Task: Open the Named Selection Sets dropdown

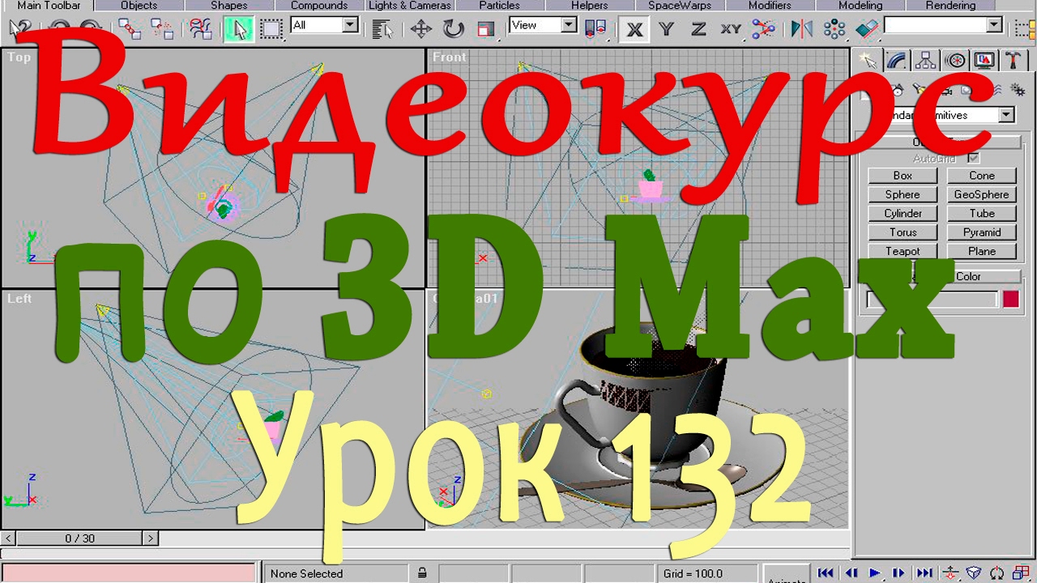Action: tap(943, 25)
